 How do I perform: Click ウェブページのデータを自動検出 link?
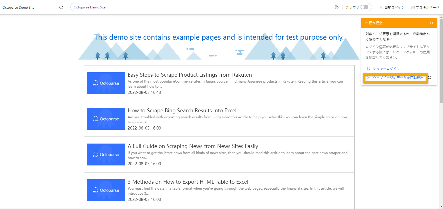pyautogui.click(x=398, y=78)
